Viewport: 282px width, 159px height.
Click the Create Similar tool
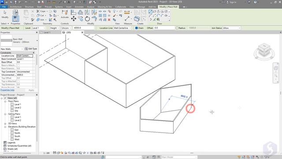(x=137, y=19)
